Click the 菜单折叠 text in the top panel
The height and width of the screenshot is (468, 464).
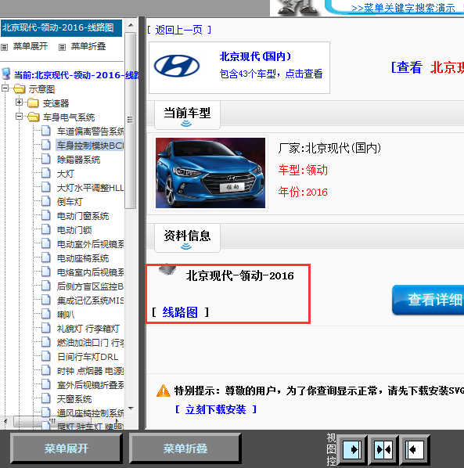(88, 46)
